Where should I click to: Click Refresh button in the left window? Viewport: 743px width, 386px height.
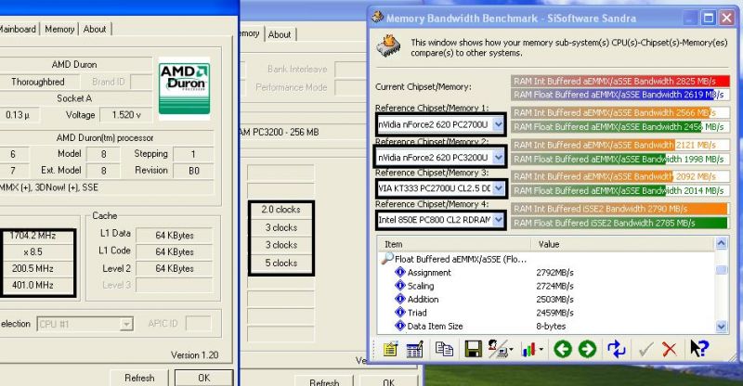[x=139, y=378]
